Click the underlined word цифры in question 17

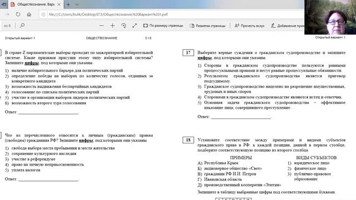[x=204, y=58]
